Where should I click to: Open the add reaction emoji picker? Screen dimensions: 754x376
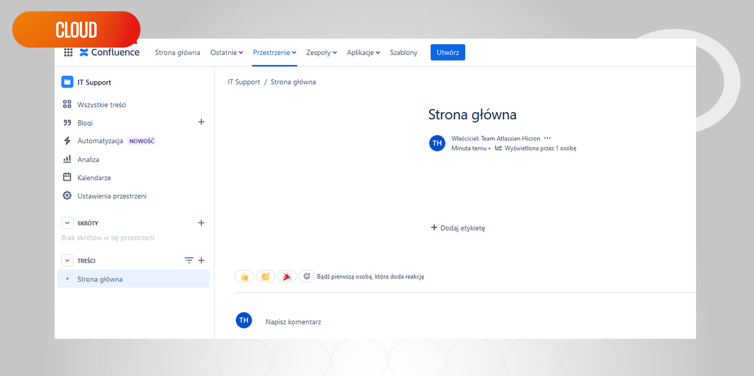307,276
